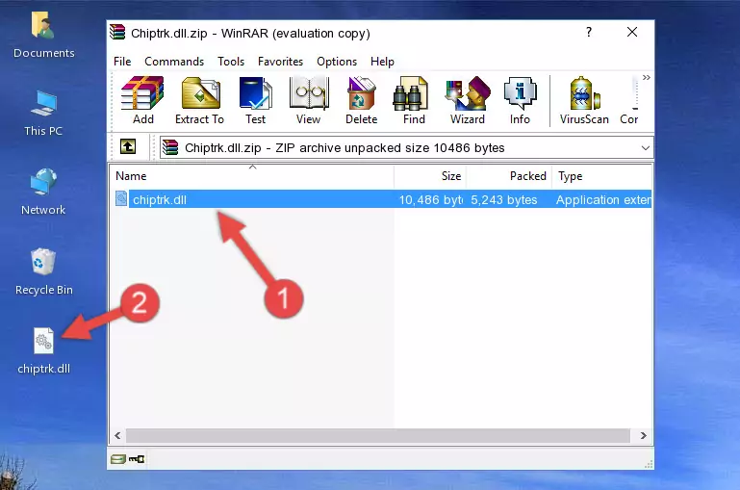
Task: Open the archive path dropdown
Action: [x=645, y=147]
